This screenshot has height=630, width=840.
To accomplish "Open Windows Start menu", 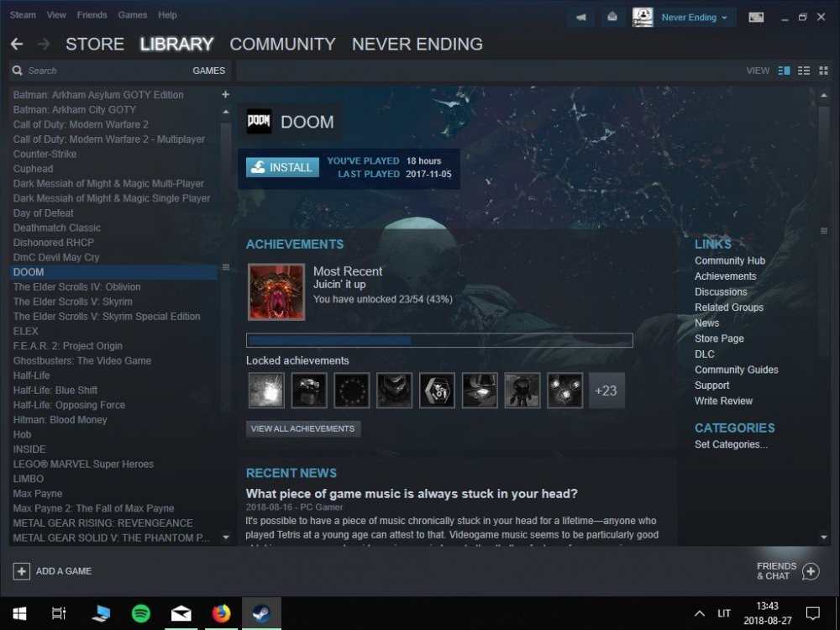I will (x=20, y=613).
